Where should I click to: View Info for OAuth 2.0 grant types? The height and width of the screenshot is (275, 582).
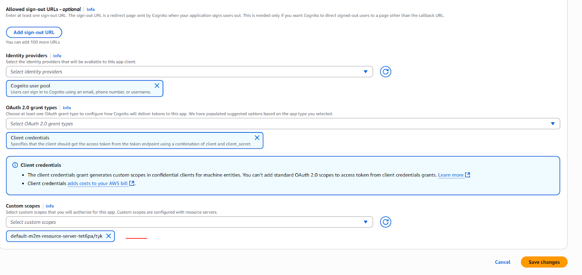point(67,108)
